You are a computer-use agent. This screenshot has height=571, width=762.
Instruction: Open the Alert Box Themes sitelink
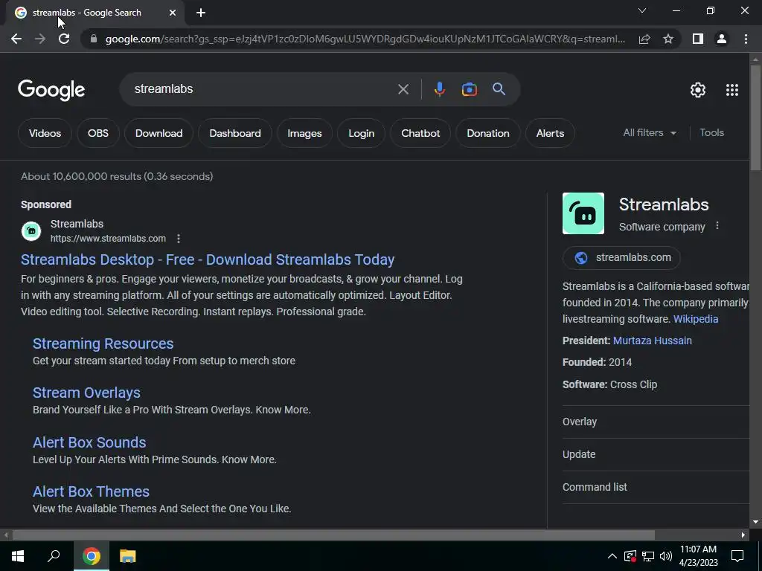coord(91,491)
